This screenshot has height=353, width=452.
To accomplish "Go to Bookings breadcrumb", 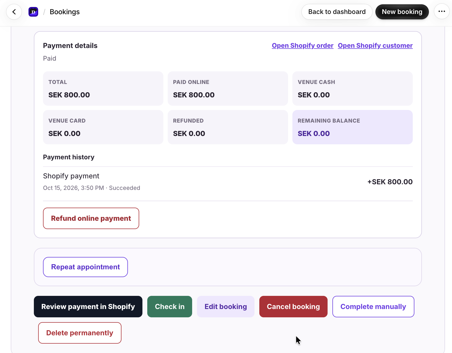I will click(65, 12).
